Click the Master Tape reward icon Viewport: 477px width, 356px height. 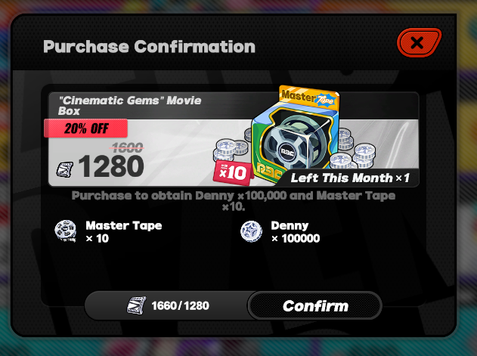tap(66, 231)
